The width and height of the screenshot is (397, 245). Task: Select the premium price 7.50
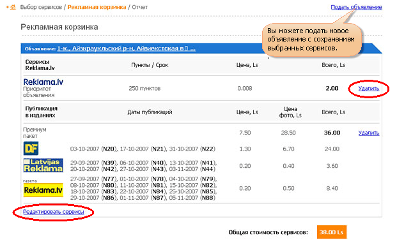(x=245, y=133)
